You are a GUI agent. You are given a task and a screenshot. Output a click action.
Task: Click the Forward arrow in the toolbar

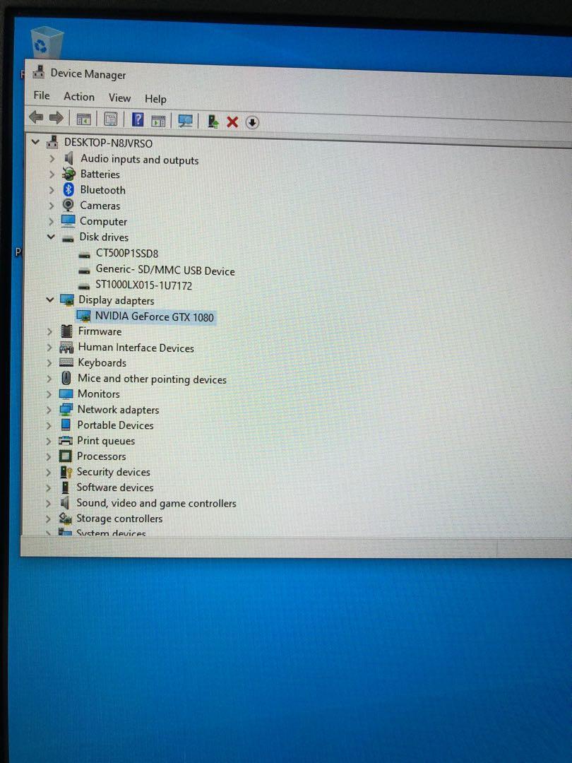tap(56, 118)
